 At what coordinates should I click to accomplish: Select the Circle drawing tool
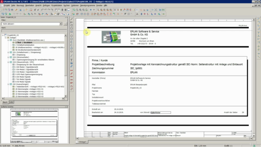pyautogui.click(x=72, y=36)
